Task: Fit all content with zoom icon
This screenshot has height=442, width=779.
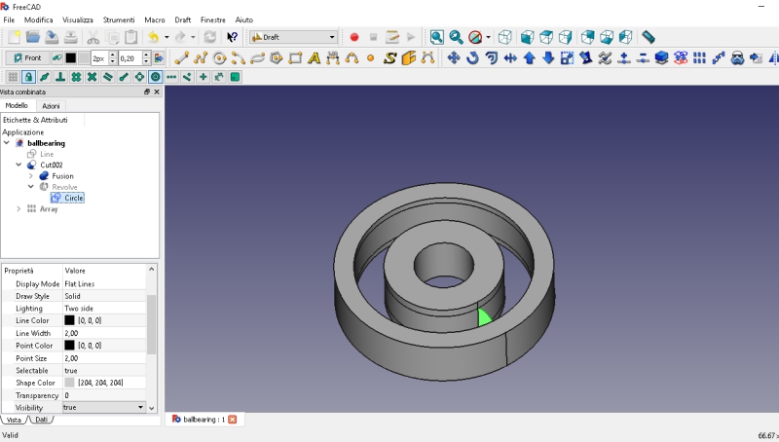Action: tap(436, 37)
